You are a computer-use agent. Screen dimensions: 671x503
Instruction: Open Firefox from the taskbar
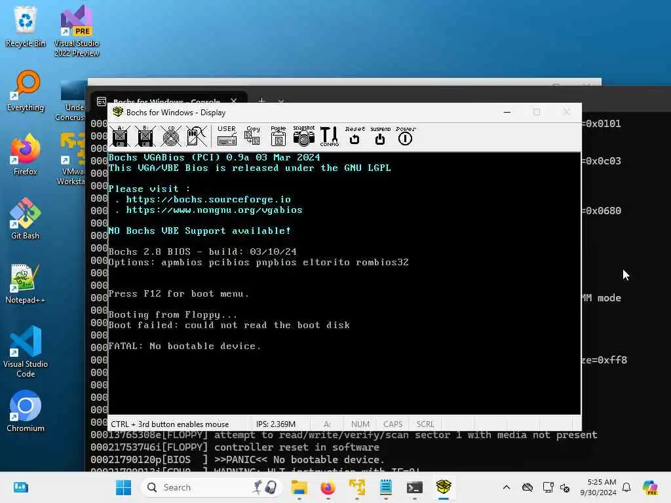click(328, 487)
